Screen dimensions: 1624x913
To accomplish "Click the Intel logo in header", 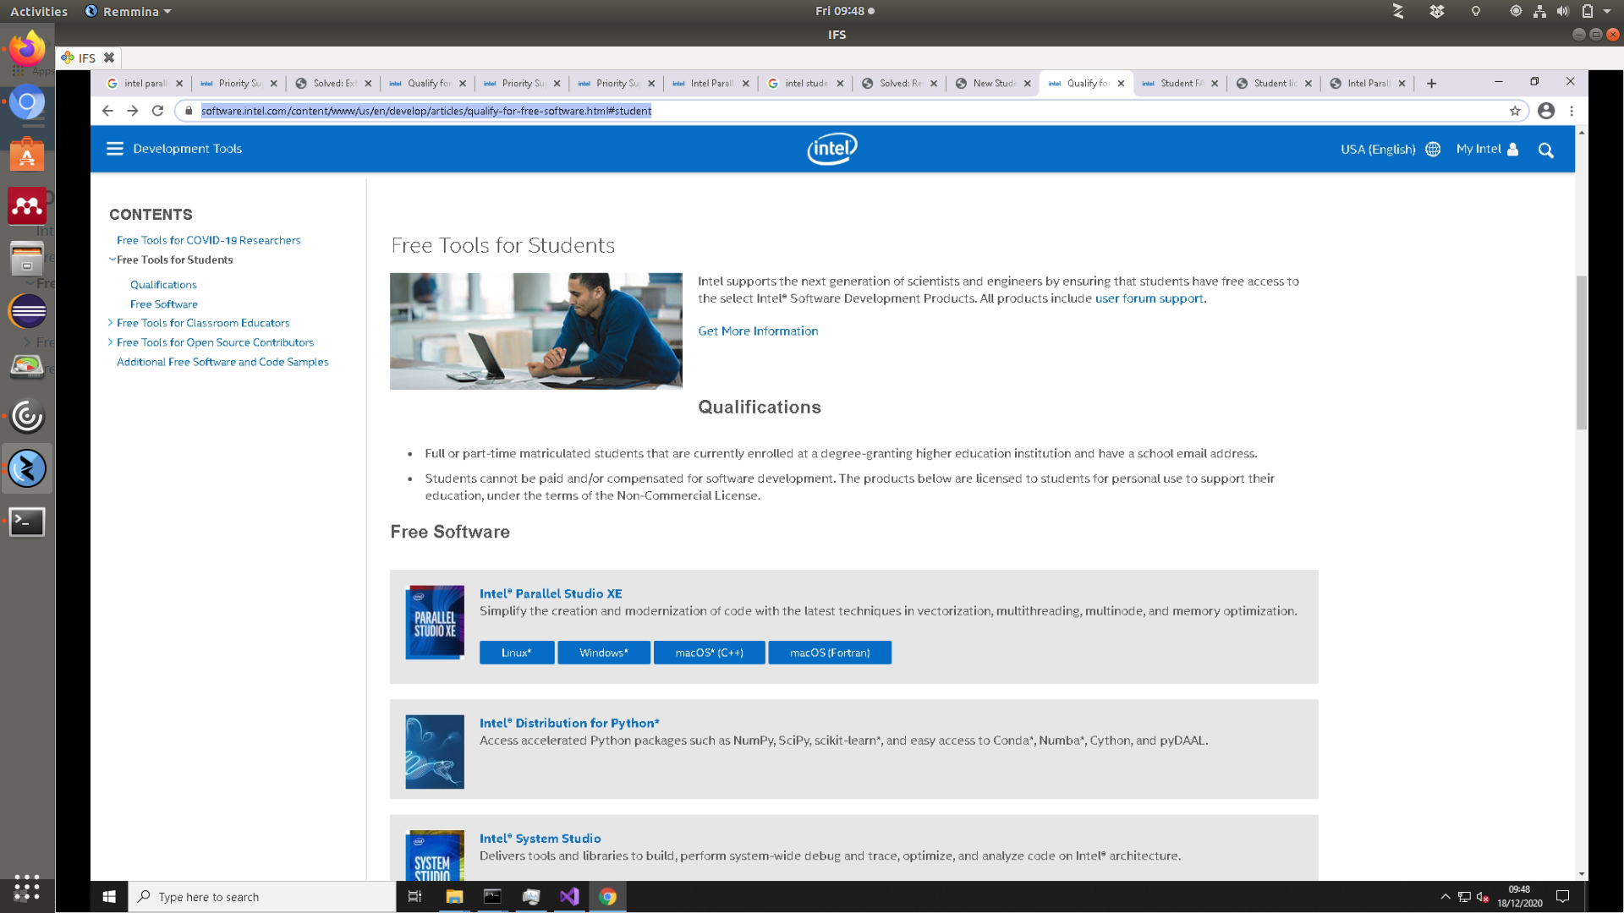I will pos(832,149).
